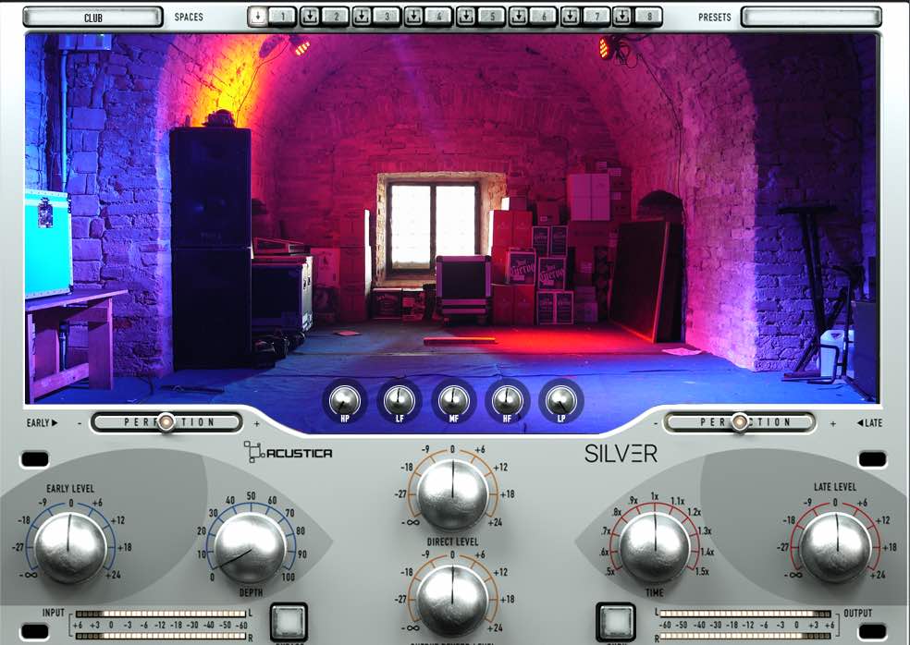Click the save arrow before space 8
The height and width of the screenshot is (645, 910).
[x=621, y=17]
